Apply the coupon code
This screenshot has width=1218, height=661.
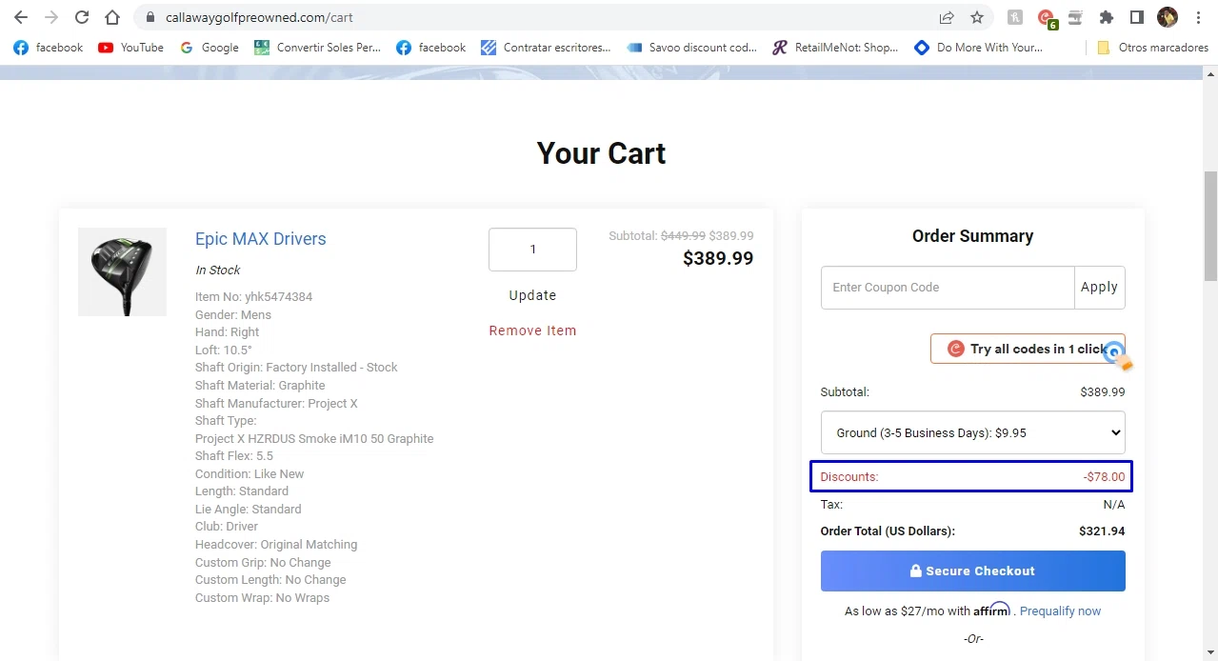tap(1099, 287)
